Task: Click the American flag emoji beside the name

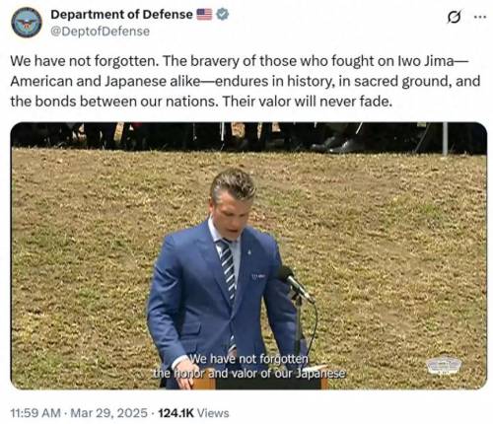Action: pos(204,14)
